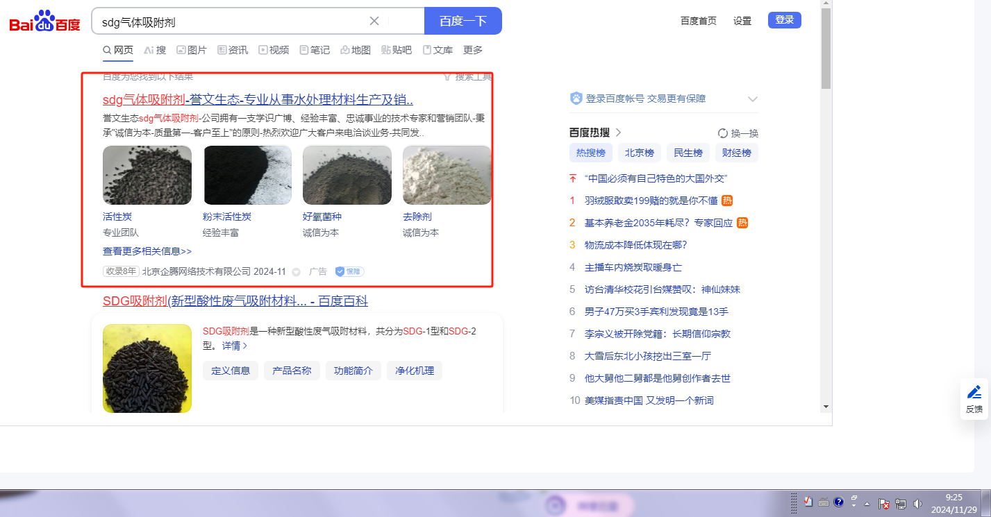Show hidden tray icons with the up arrow

click(x=867, y=503)
